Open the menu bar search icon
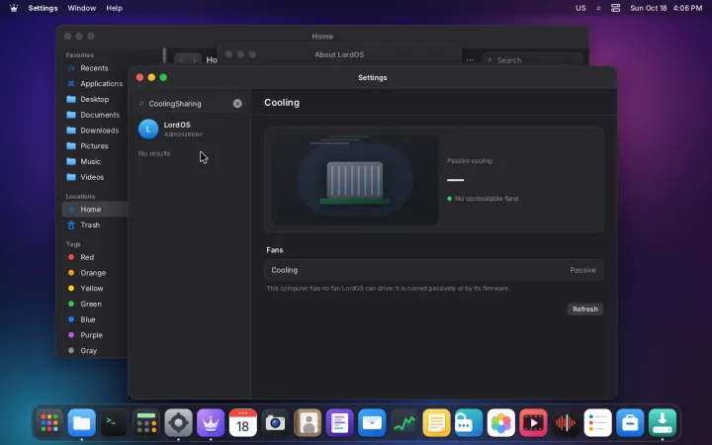Image resolution: width=712 pixels, height=445 pixels. 598,8
